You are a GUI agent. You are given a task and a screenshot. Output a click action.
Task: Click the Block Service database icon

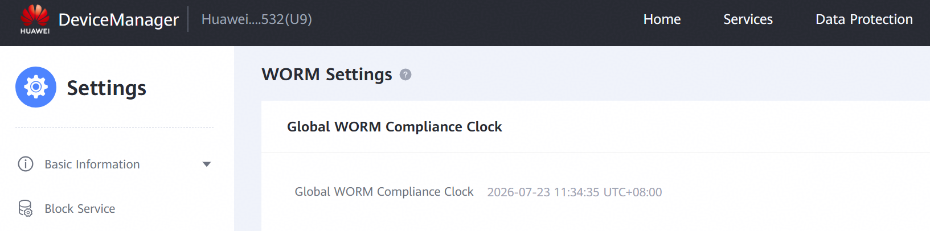[26, 208]
